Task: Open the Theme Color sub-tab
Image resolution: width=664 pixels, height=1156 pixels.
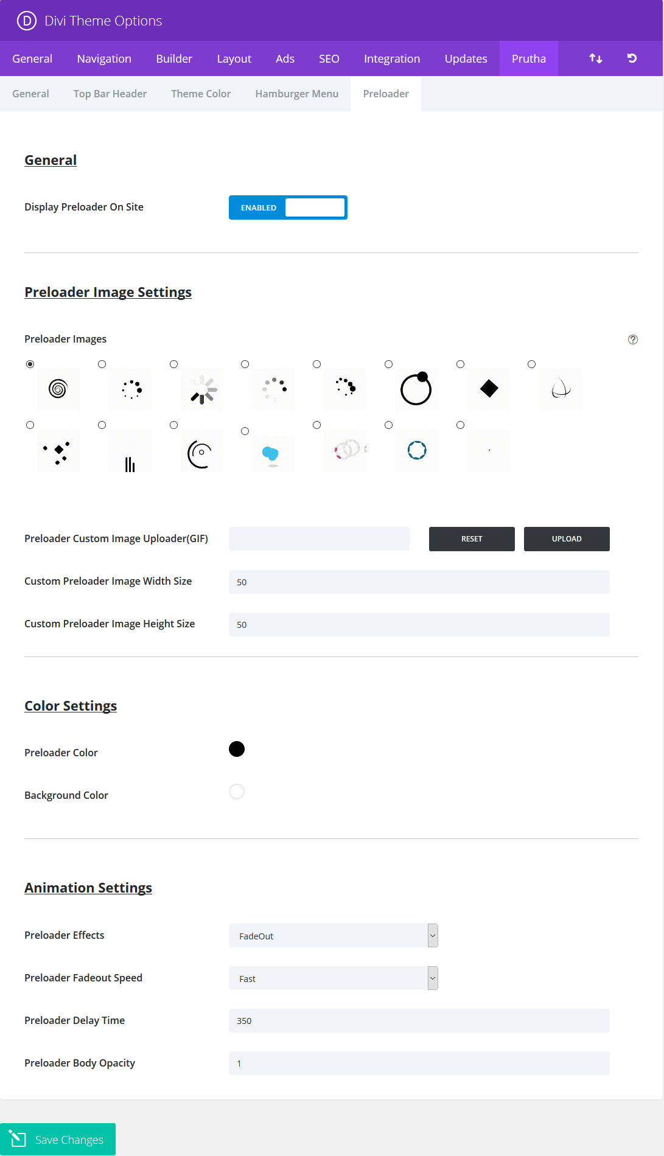Action: pyautogui.click(x=201, y=94)
